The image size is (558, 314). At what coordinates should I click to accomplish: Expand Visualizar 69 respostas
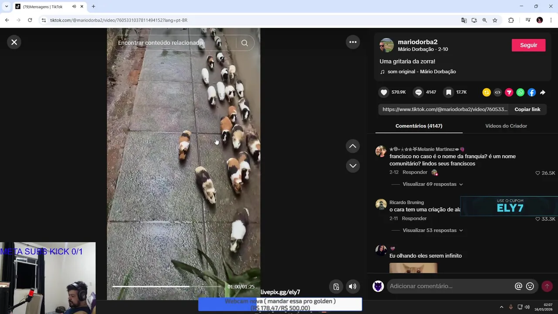[x=432, y=184]
